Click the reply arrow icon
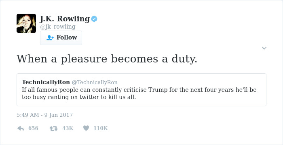The height and width of the screenshot is (145, 283). click(21, 128)
